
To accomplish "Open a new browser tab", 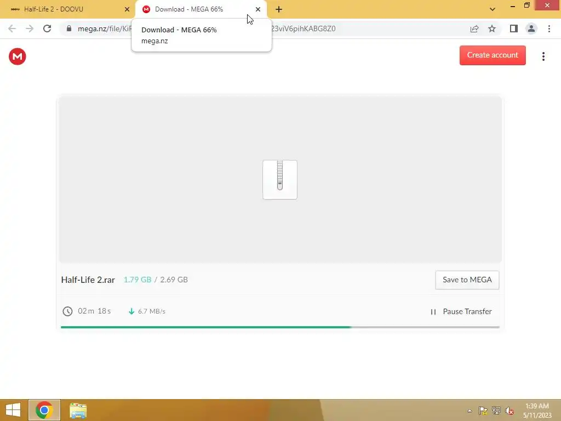I will (279, 9).
